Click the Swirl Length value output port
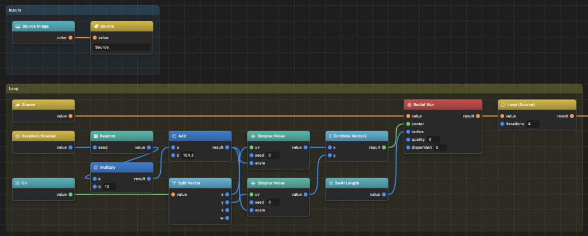The image size is (588, 236). 384,194
